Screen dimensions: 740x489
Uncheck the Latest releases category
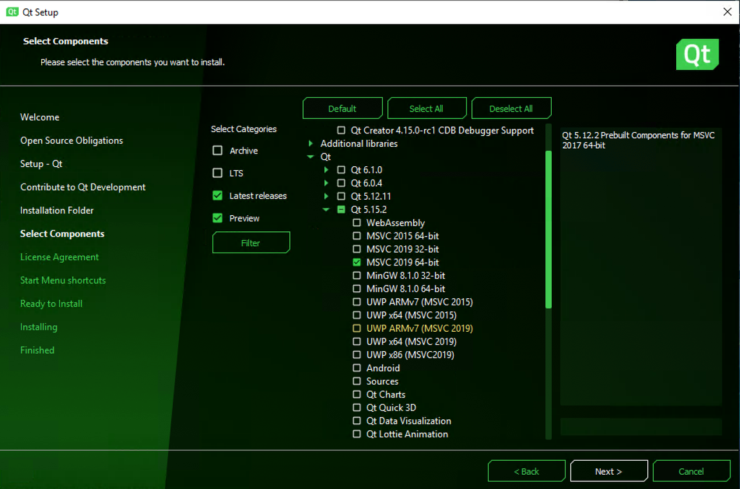218,196
